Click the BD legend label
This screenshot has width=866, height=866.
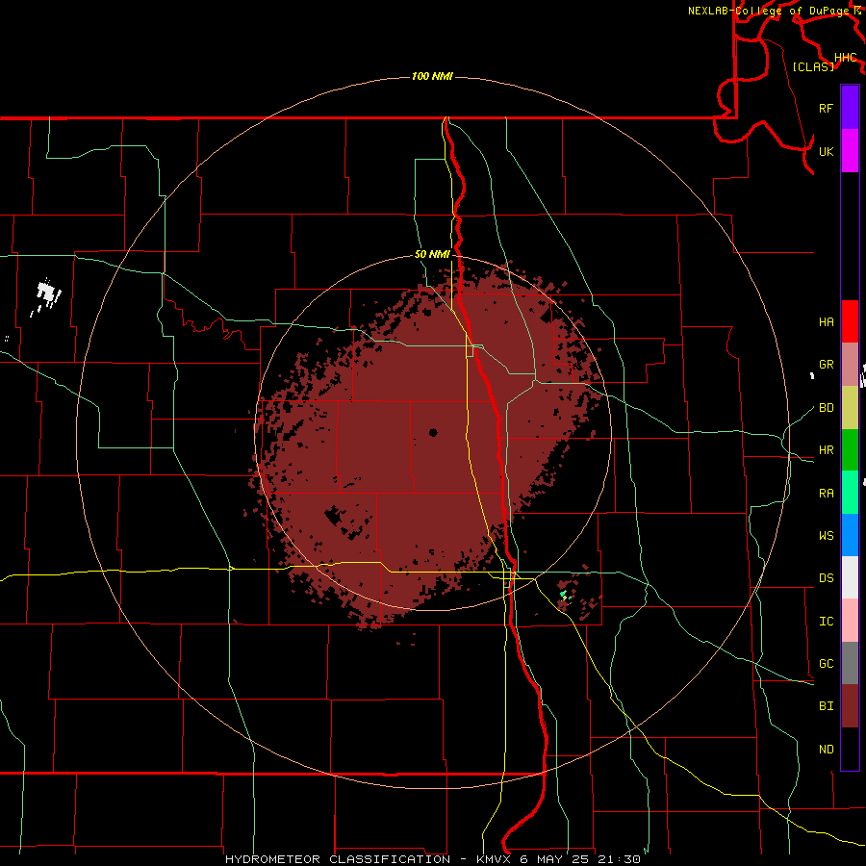pyautogui.click(x=827, y=408)
